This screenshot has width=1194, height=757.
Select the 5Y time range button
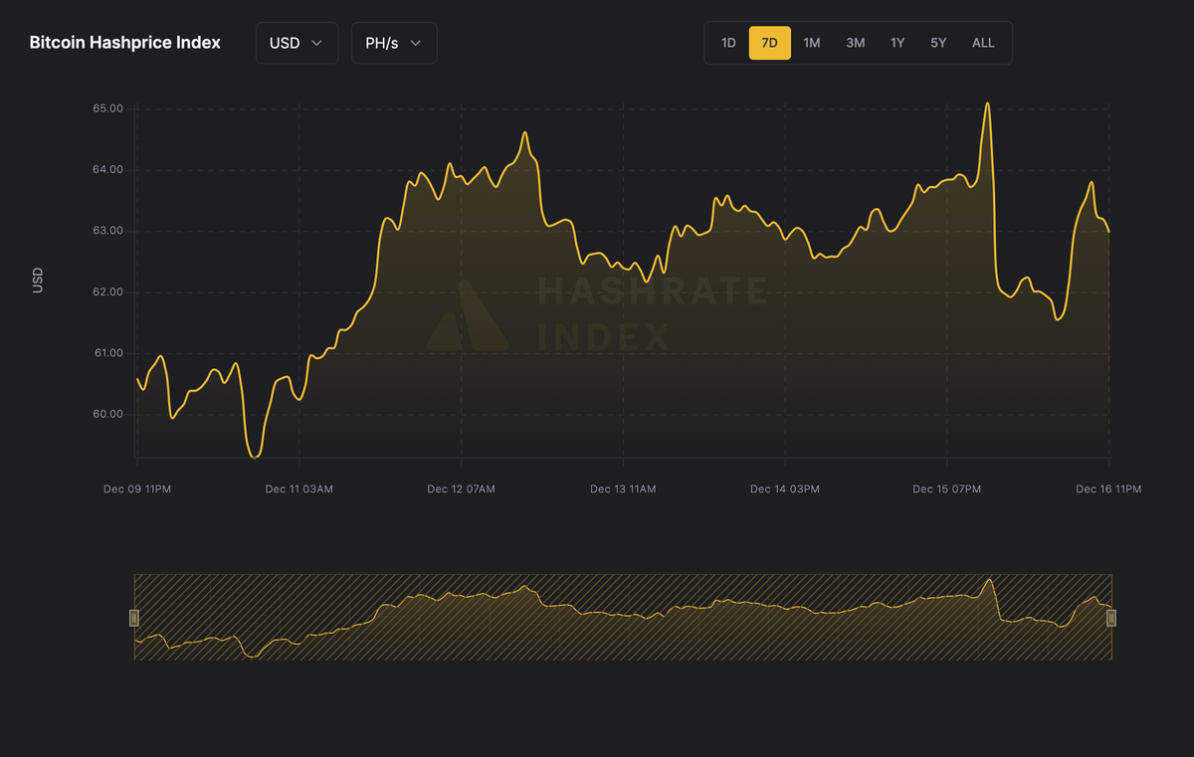tap(937, 43)
